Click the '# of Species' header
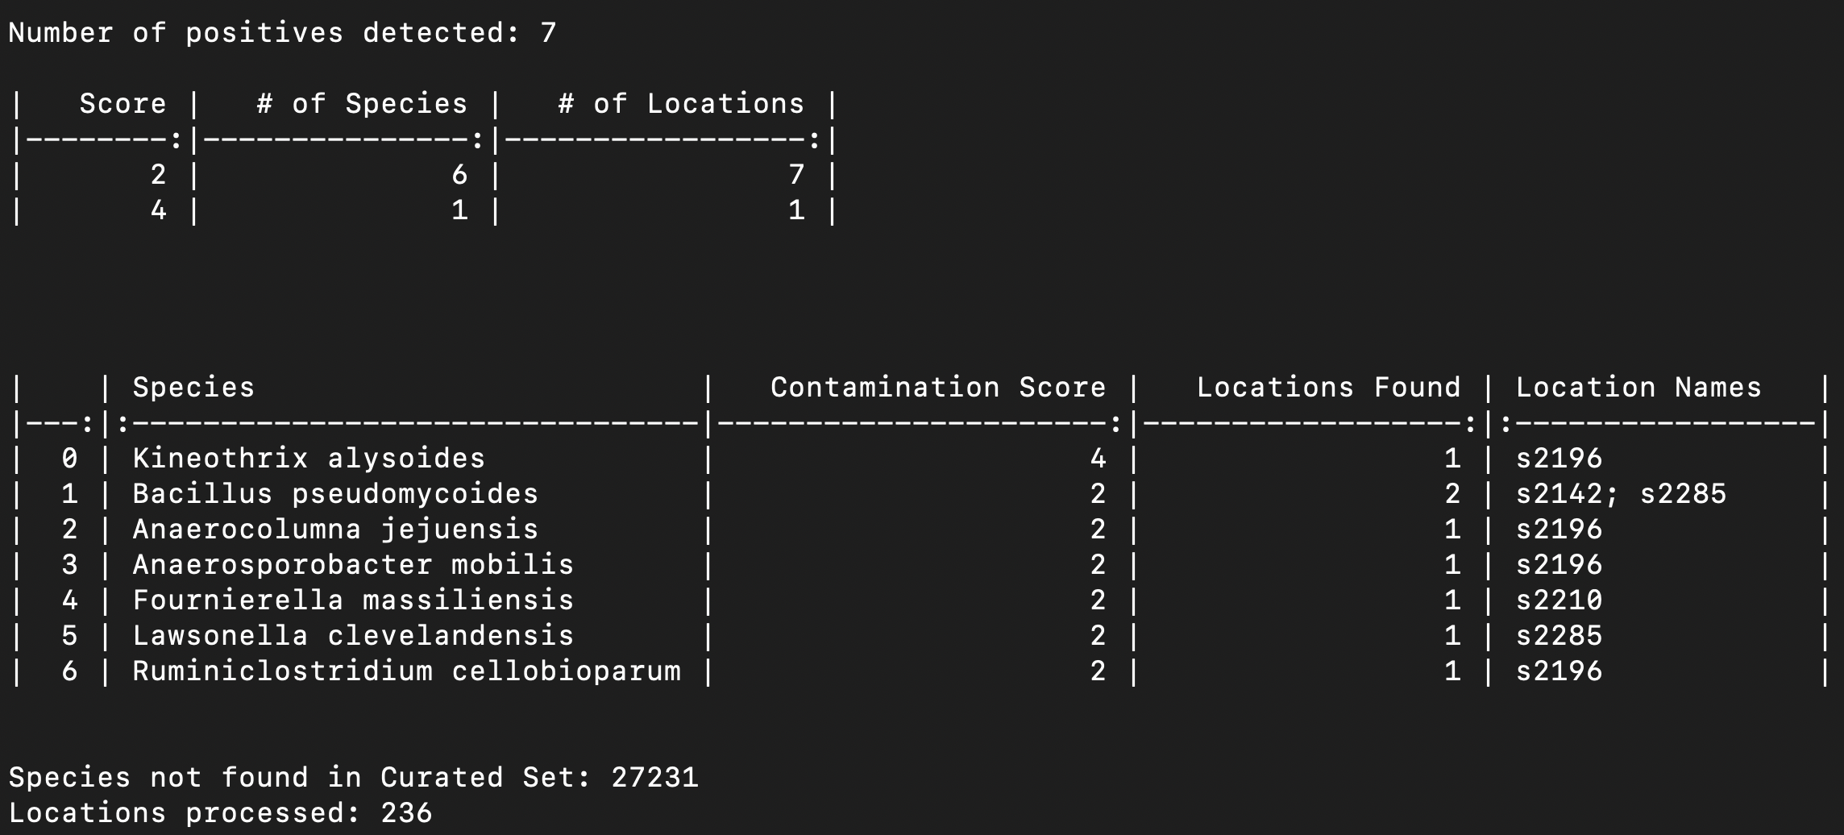Viewport: 1844px width, 835px height. (362, 104)
